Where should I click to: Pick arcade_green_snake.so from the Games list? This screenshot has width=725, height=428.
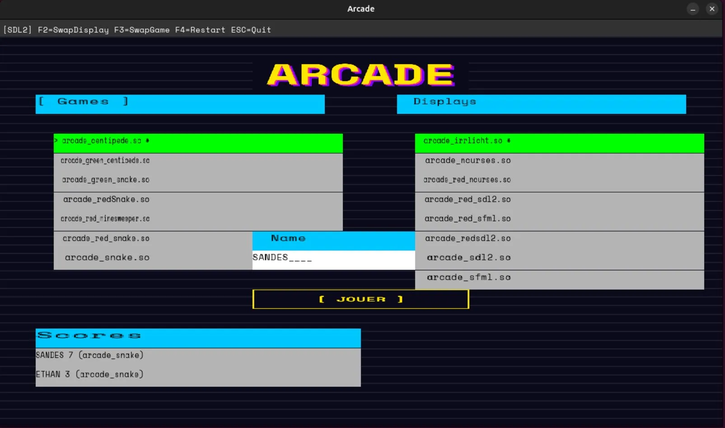[198, 182]
